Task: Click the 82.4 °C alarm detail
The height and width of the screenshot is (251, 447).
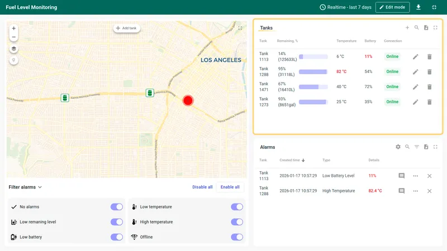Action: [375, 191]
